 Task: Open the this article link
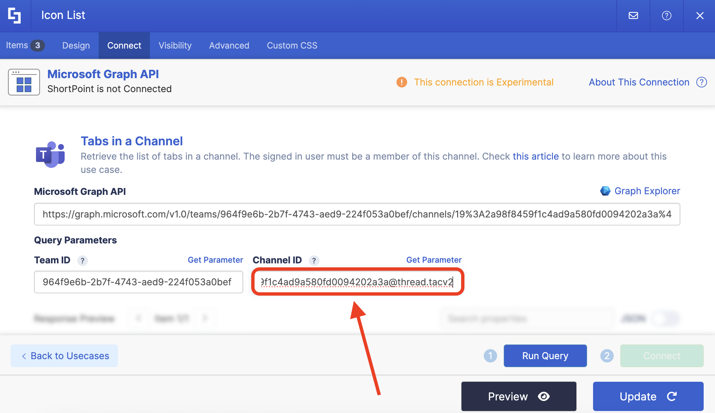tap(535, 156)
